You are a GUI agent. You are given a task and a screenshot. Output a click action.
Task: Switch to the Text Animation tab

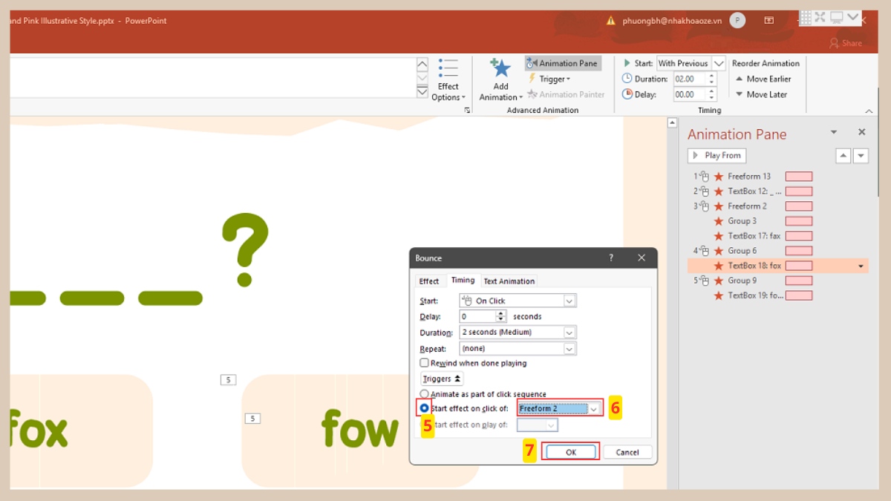[509, 281]
